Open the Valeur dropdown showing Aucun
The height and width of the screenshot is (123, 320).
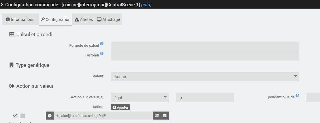[205, 77]
